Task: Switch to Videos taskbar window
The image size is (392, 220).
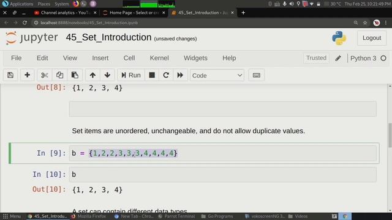Action: [x=298, y=216]
